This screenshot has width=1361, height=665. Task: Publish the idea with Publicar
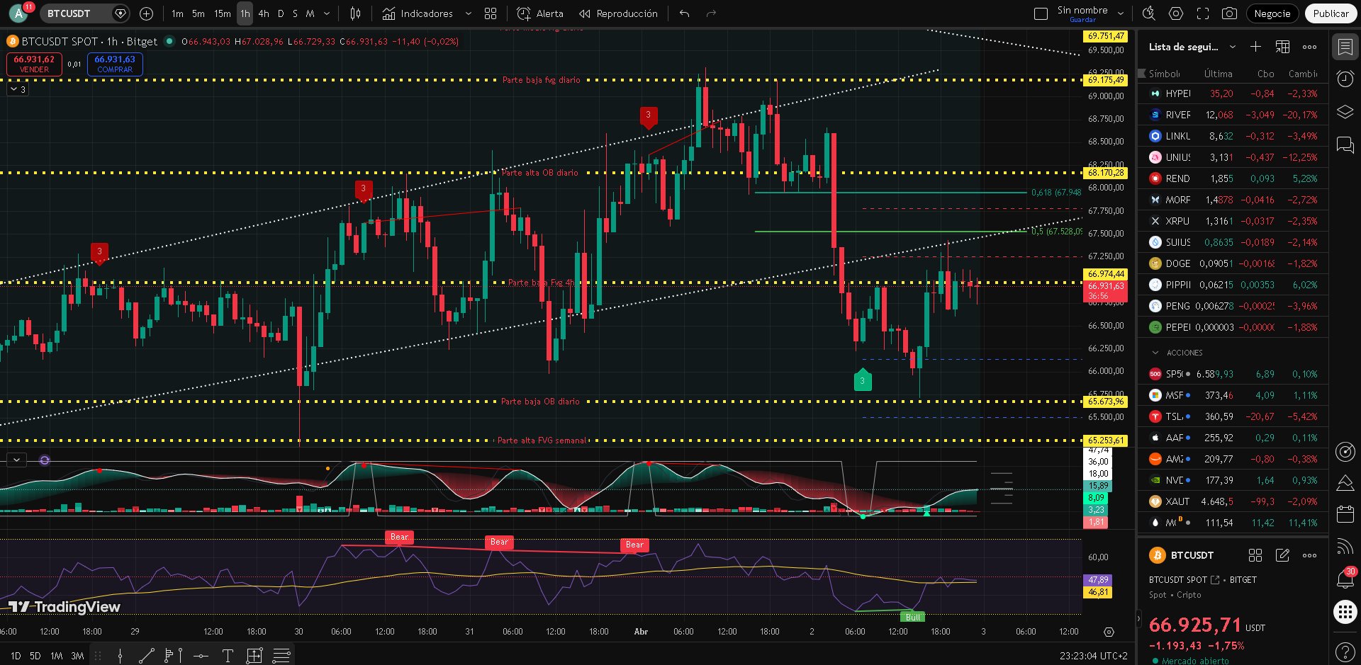tap(1331, 13)
